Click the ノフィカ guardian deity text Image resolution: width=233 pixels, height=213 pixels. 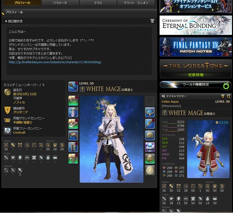click(x=19, y=102)
